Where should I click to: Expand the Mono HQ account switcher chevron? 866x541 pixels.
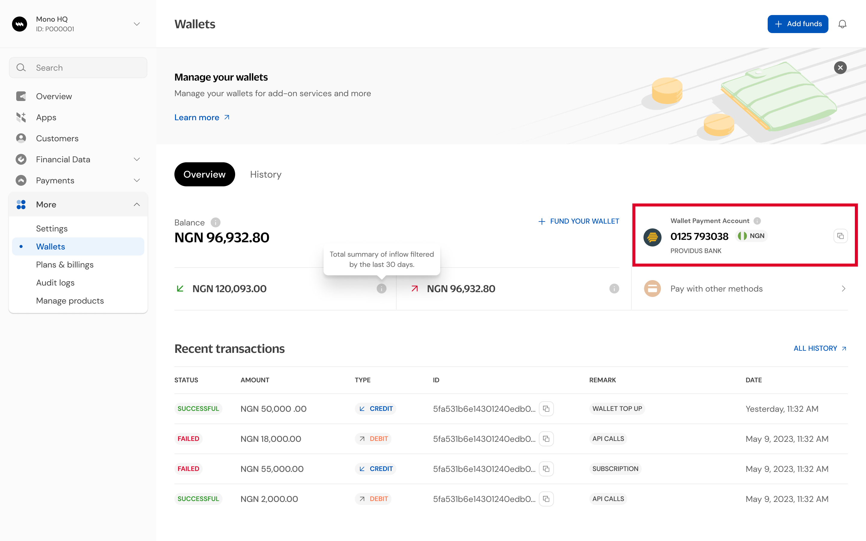click(136, 24)
